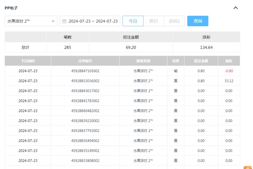253x169 pixels.
Task: Click the 派彩 column header
Action: [x=229, y=61]
